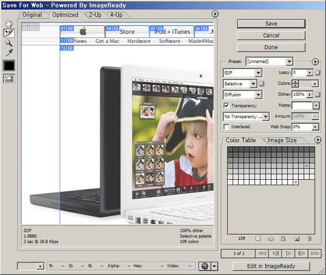This screenshot has height=275, width=326.
Task: Click the Done button
Action: pos(271,47)
